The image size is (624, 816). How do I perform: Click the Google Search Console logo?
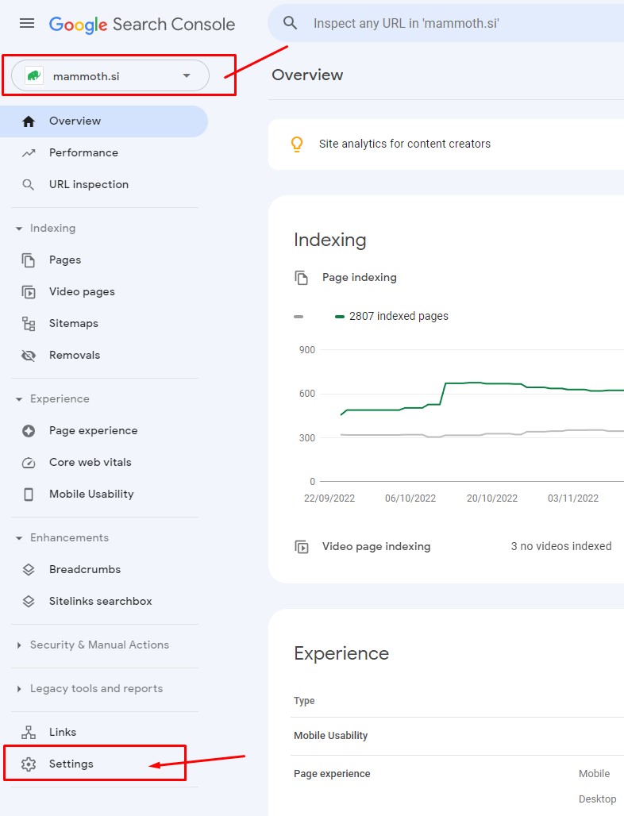click(x=142, y=24)
